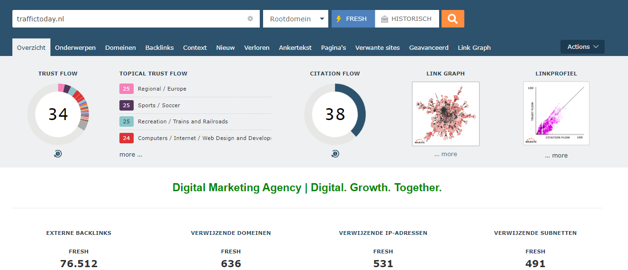628x270 pixels.
Task: Click the referring domains value 636
Action: click(231, 264)
